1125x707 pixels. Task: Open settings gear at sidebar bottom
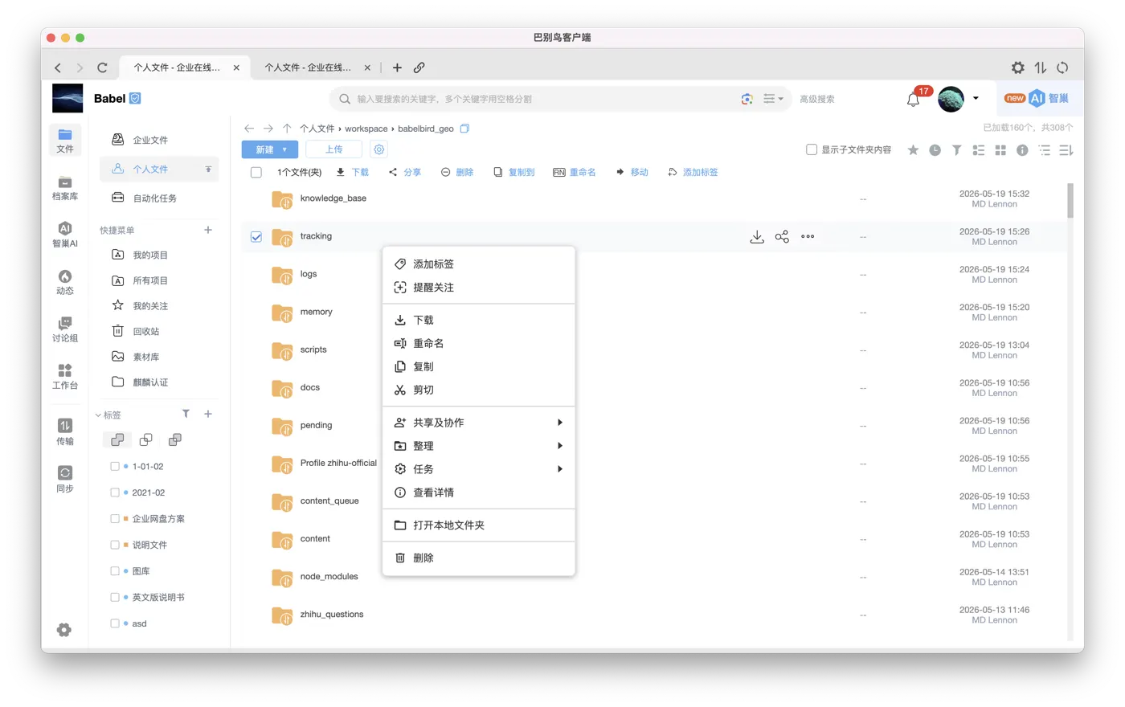[x=64, y=630]
